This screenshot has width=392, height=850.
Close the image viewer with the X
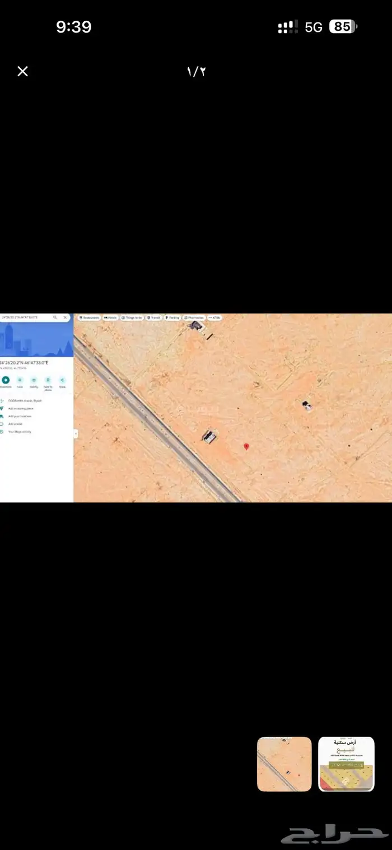point(22,71)
